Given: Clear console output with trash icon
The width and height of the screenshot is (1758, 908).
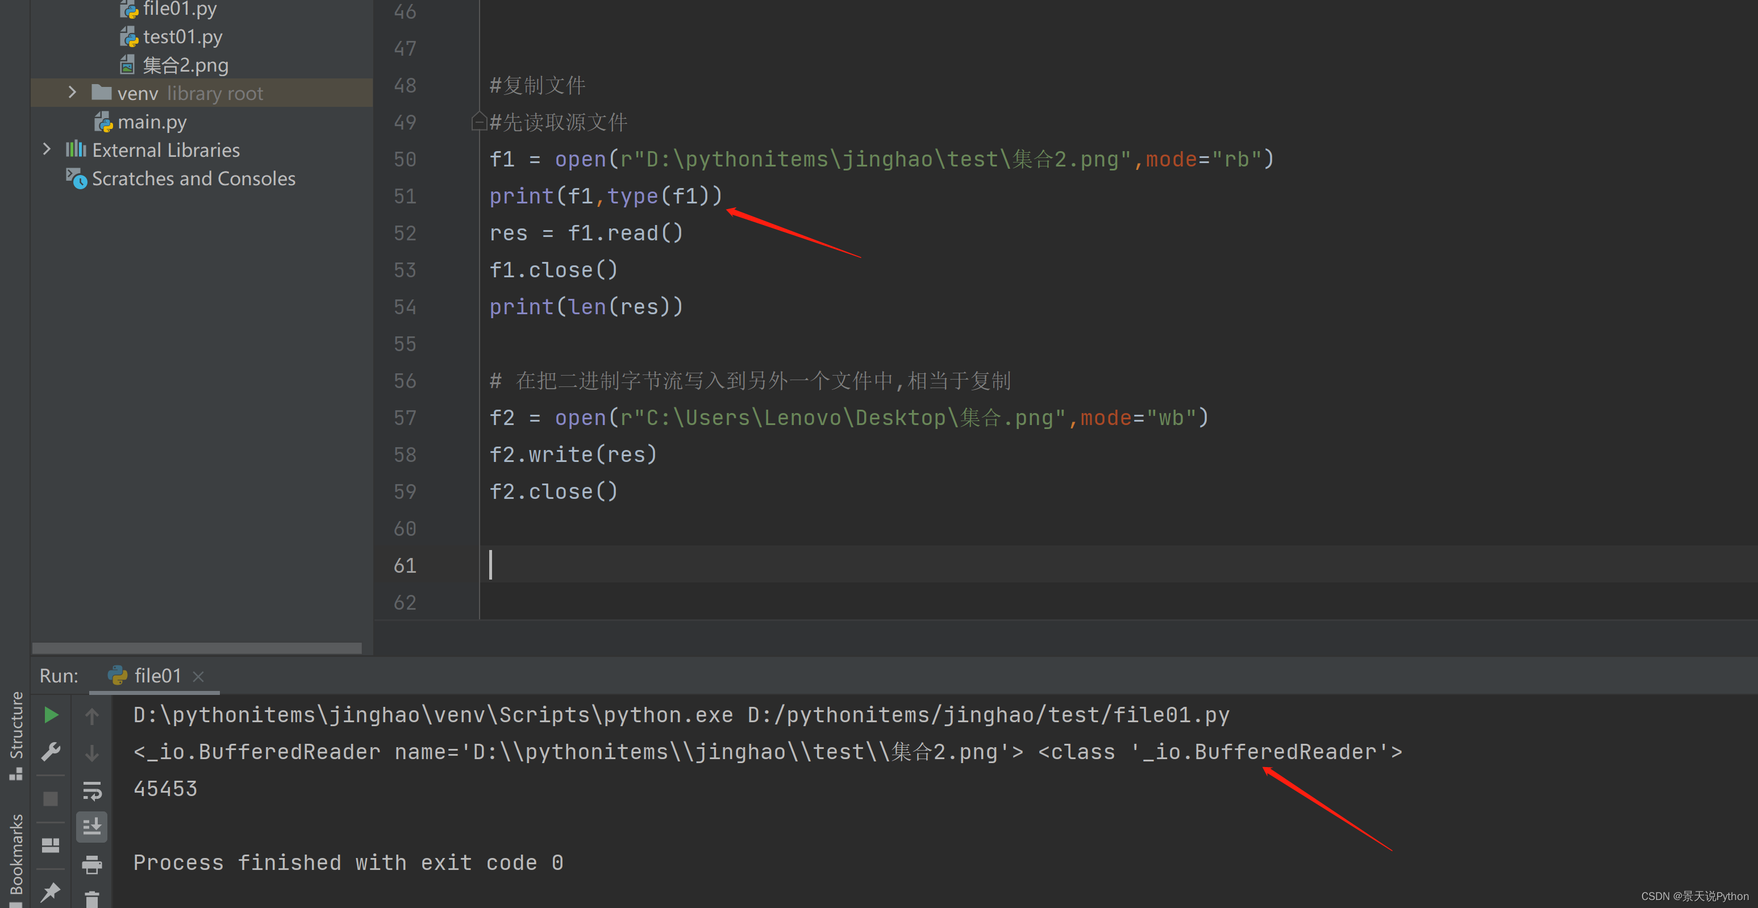Looking at the screenshot, I should pyautogui.click(x=92, y=899).
